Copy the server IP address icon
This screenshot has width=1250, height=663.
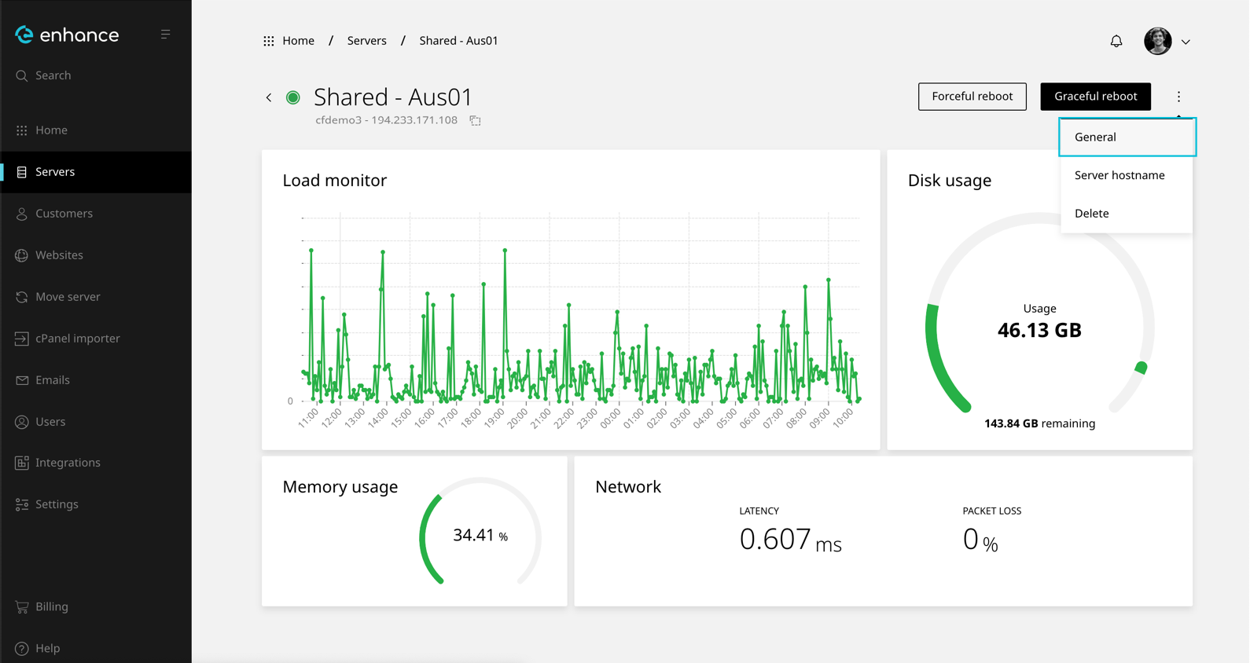[475, 121]
